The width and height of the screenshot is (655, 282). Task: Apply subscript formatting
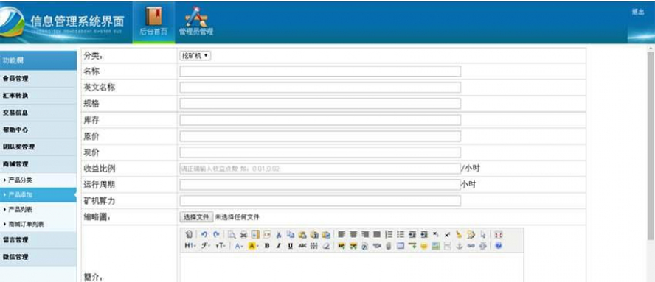pos(436,235)
